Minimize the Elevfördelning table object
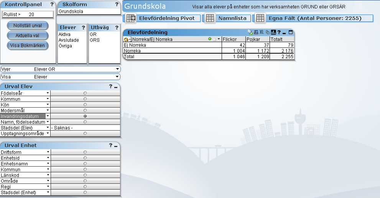Viewport: 380px width, 198px height. 284,33
